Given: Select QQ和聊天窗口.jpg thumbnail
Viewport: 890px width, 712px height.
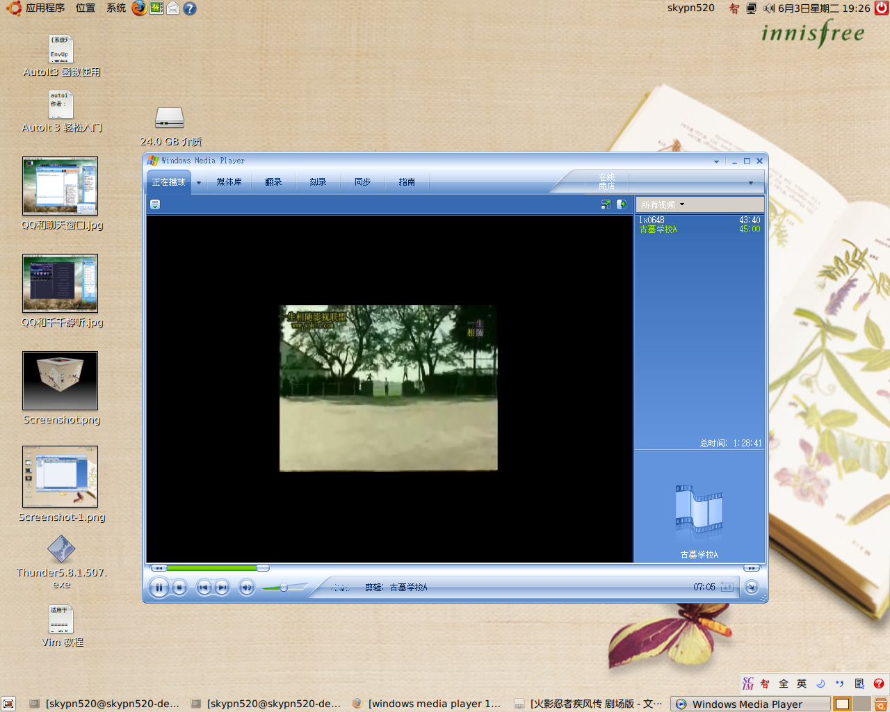Looking at the screenshot, I should click(60, 186).
